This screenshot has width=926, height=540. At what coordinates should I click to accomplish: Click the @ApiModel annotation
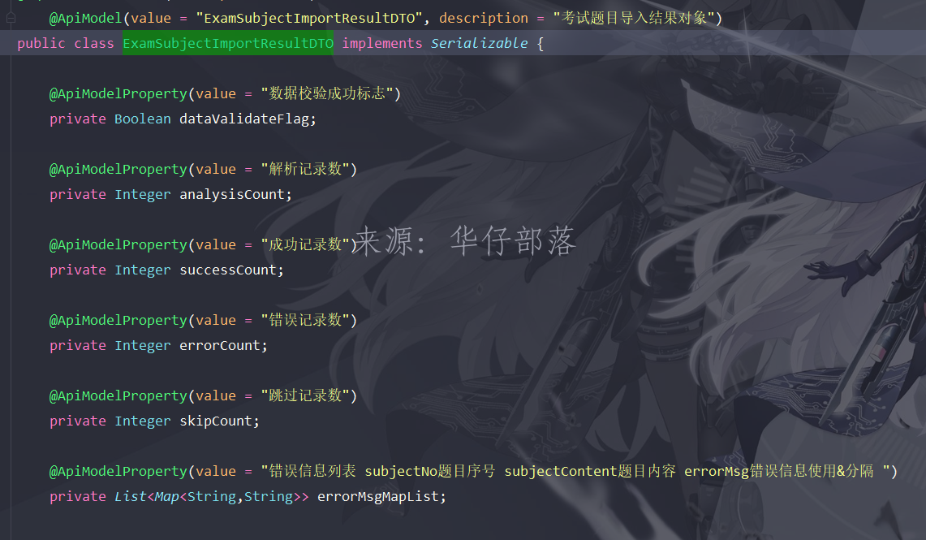[x=86, y=19]
